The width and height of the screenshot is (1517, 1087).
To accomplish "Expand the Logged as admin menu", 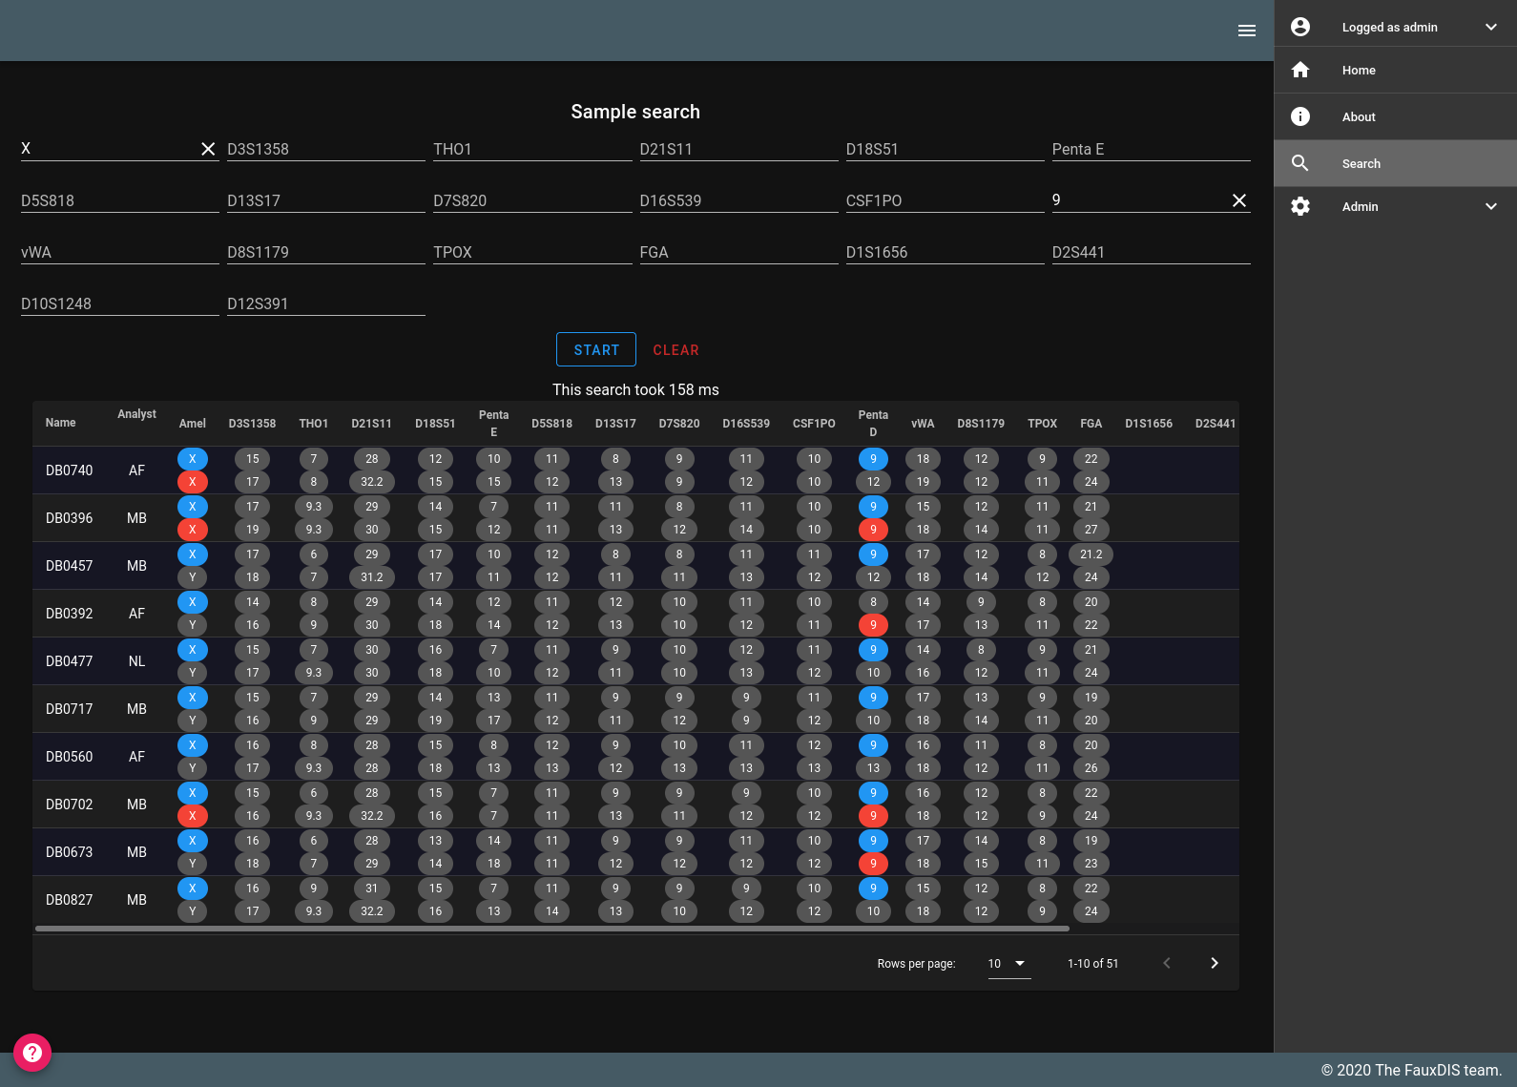I will (x=1491, y=27).
